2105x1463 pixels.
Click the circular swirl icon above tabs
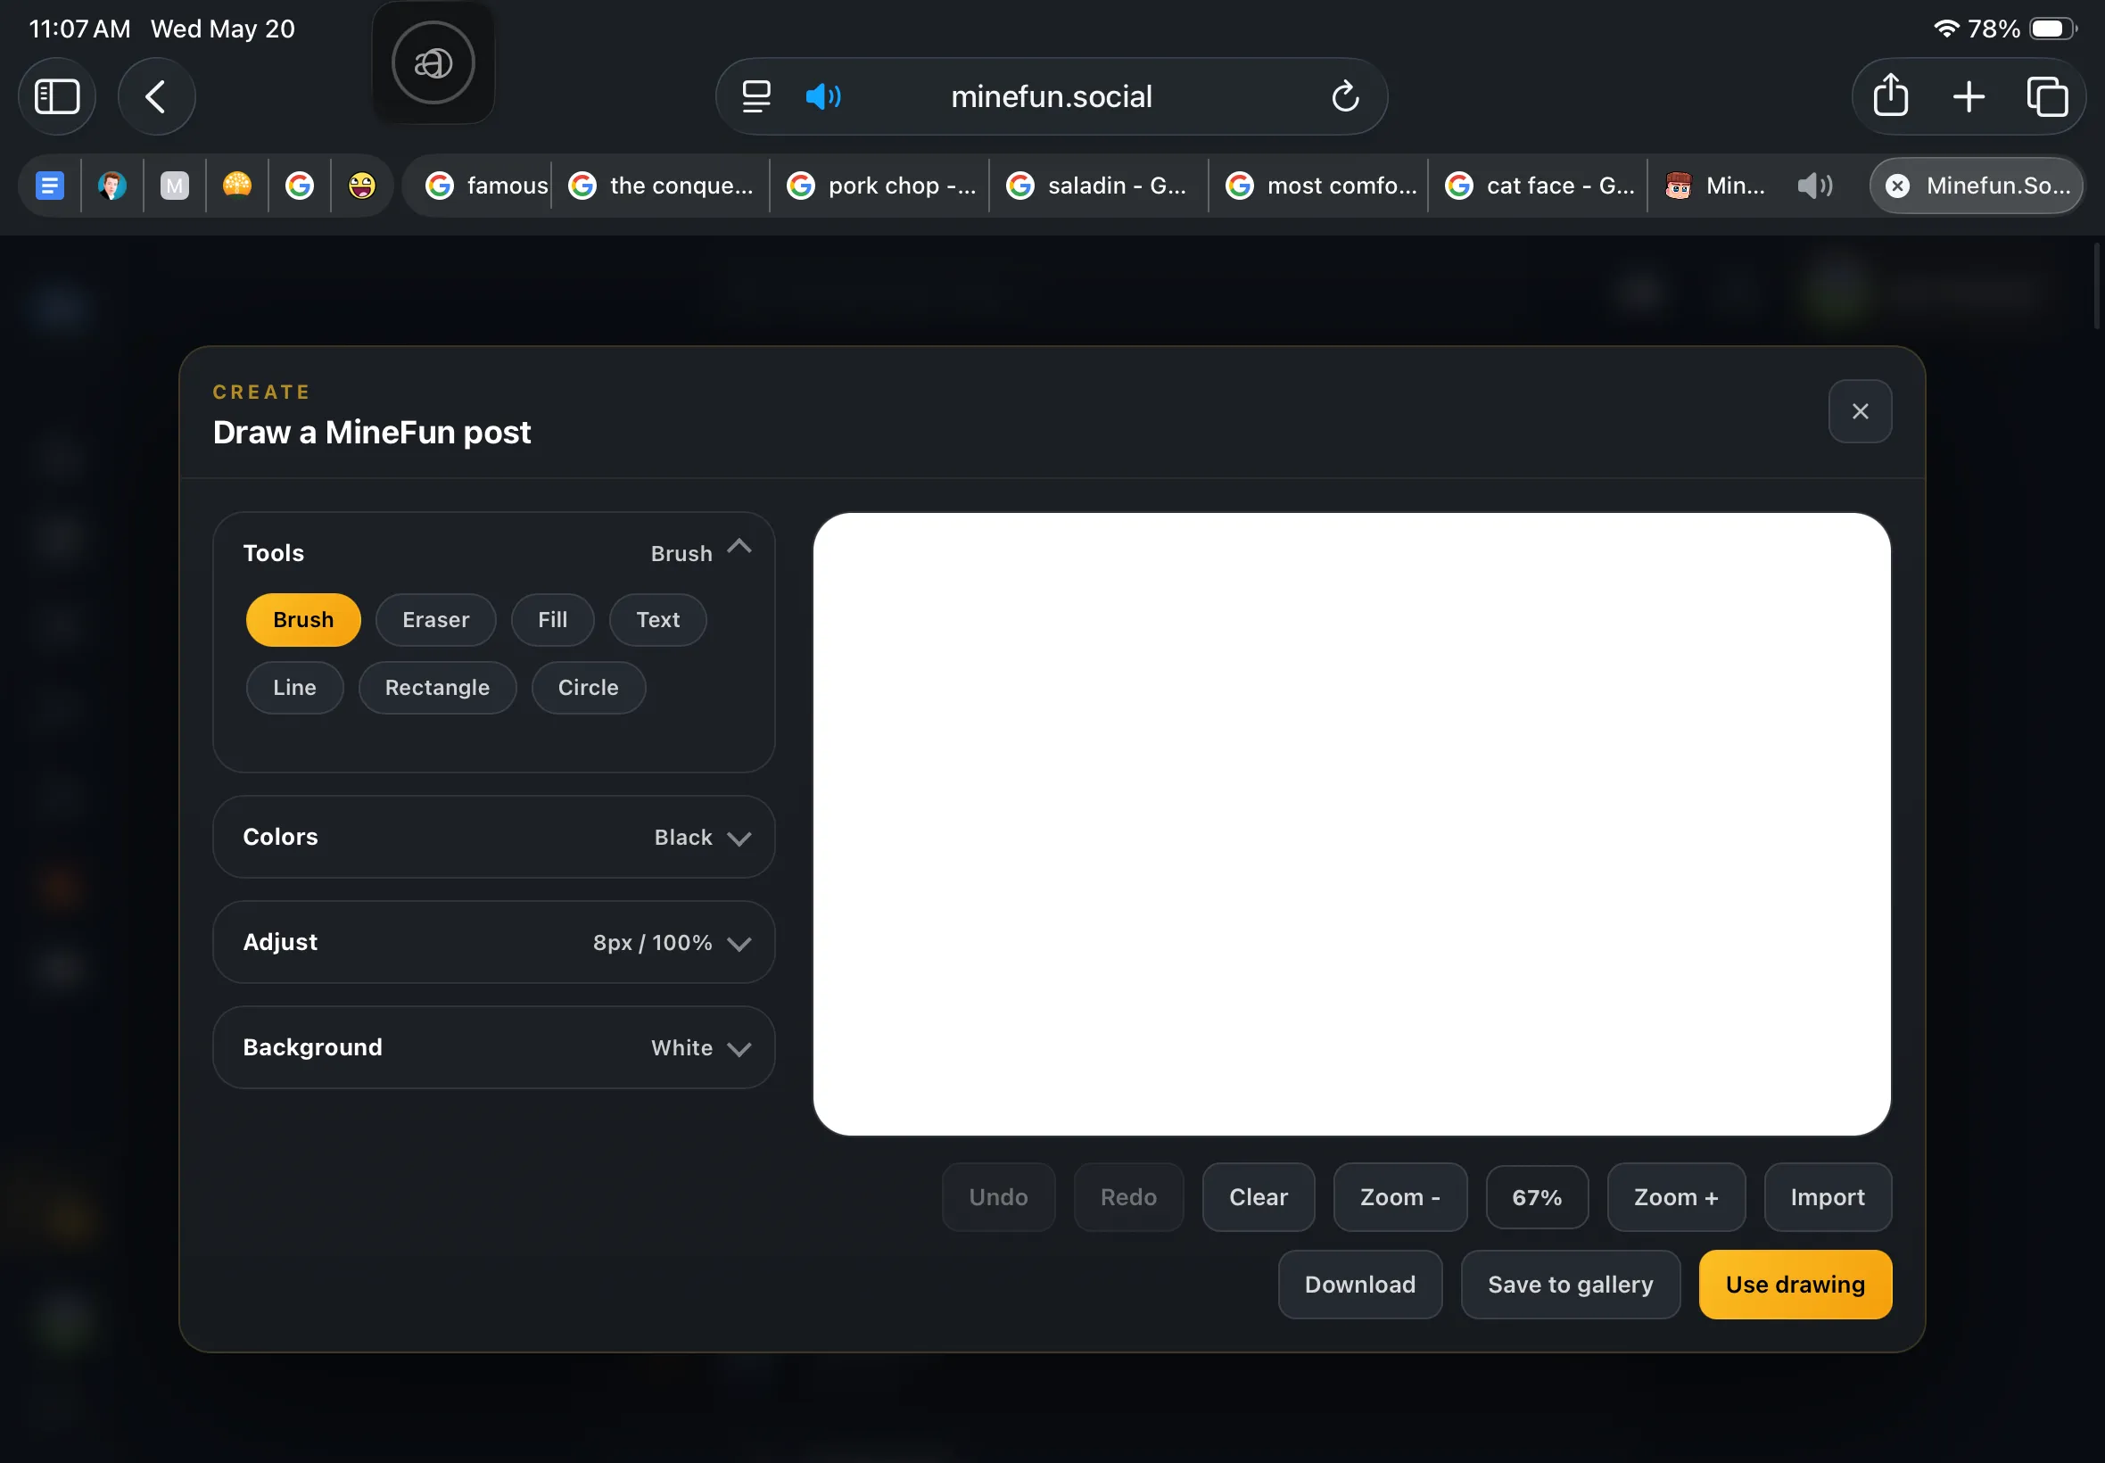click(433, 63)
